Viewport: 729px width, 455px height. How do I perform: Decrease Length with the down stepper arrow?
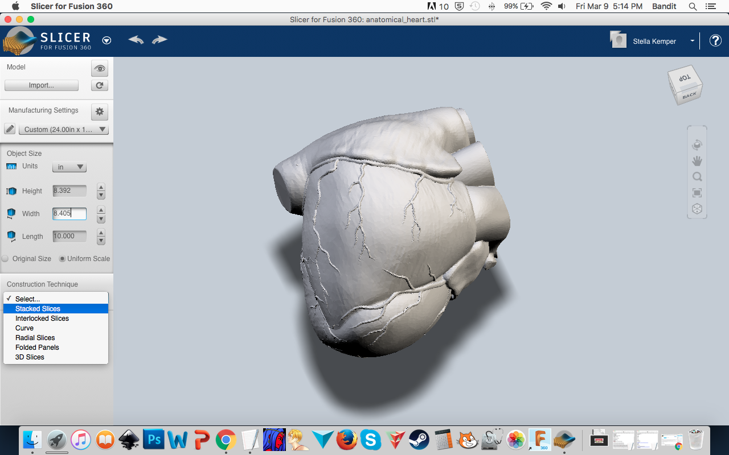(101, 241)
